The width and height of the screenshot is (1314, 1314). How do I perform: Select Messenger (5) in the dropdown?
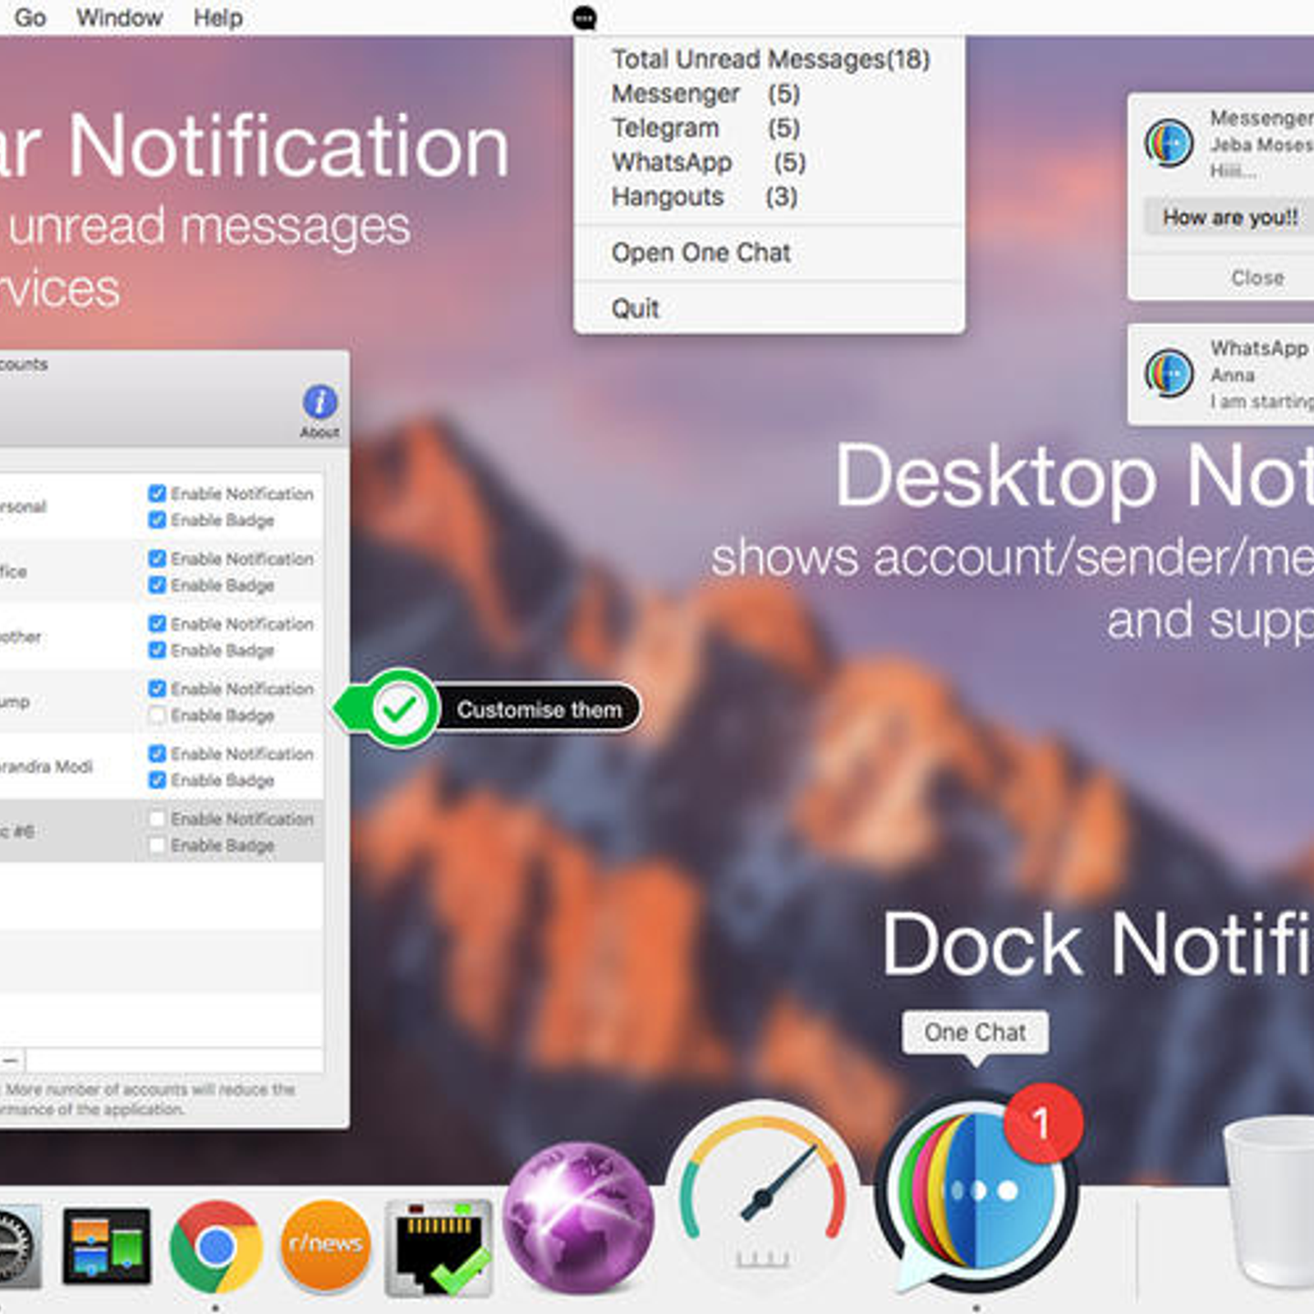pos(769,94)
